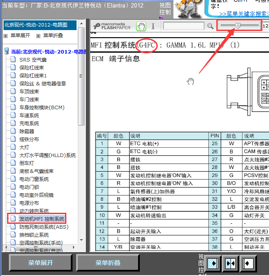Click the page icon next to 电源分布
Image resolution: width=269 pixels, height=276 pixels.
tap(13, 203)
